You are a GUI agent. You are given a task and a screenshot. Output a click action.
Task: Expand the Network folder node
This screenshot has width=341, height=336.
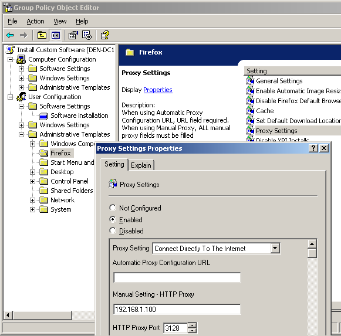32,200
